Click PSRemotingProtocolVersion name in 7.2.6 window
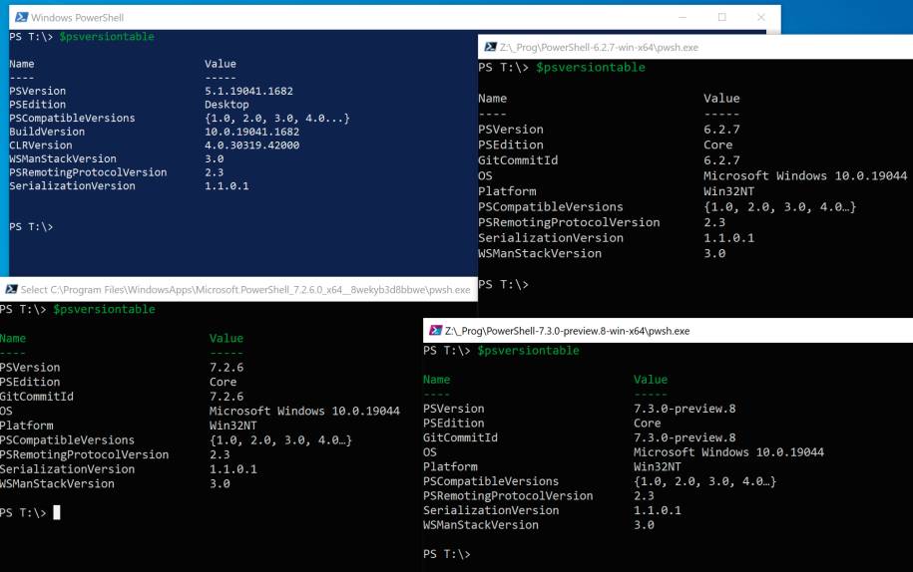This screenshot has height=572, width=913. (x=85, y=454)
